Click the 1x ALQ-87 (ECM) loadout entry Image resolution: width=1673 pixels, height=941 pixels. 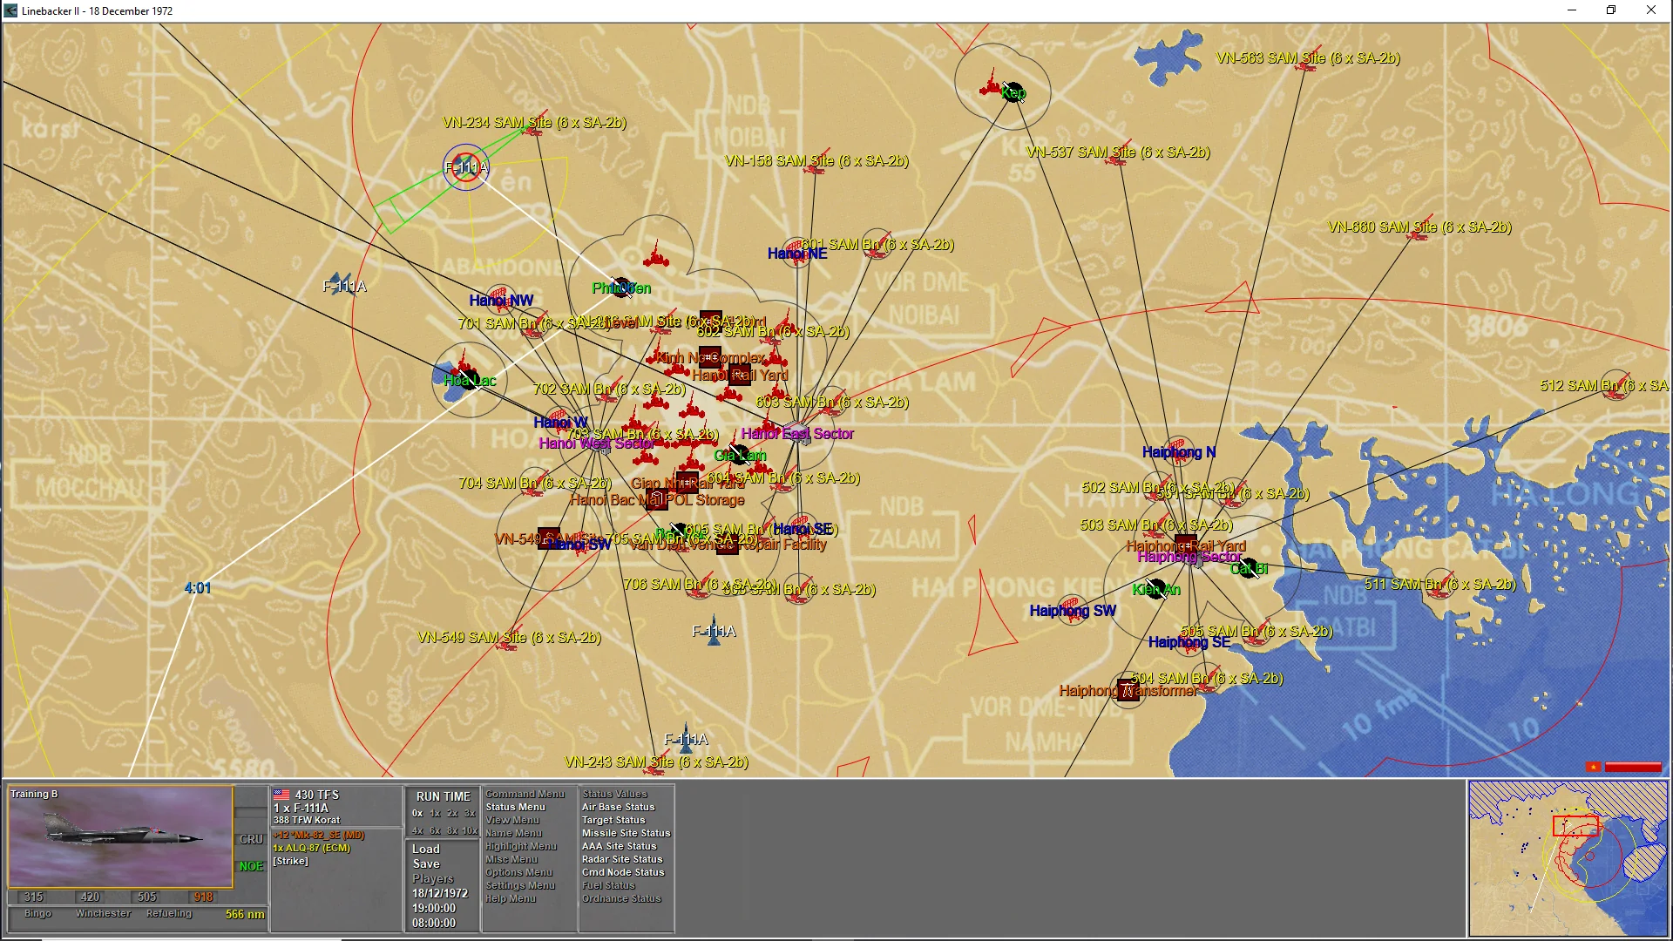pyautogui.click(x=312, y=848)
